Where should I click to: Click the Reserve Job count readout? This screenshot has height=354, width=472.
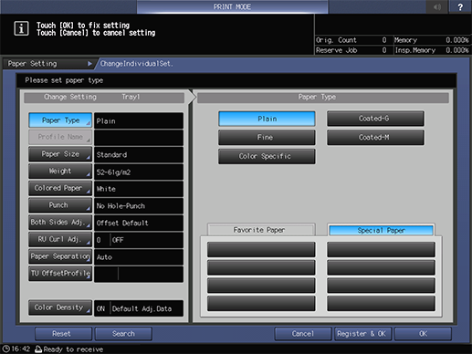(351, 50)
